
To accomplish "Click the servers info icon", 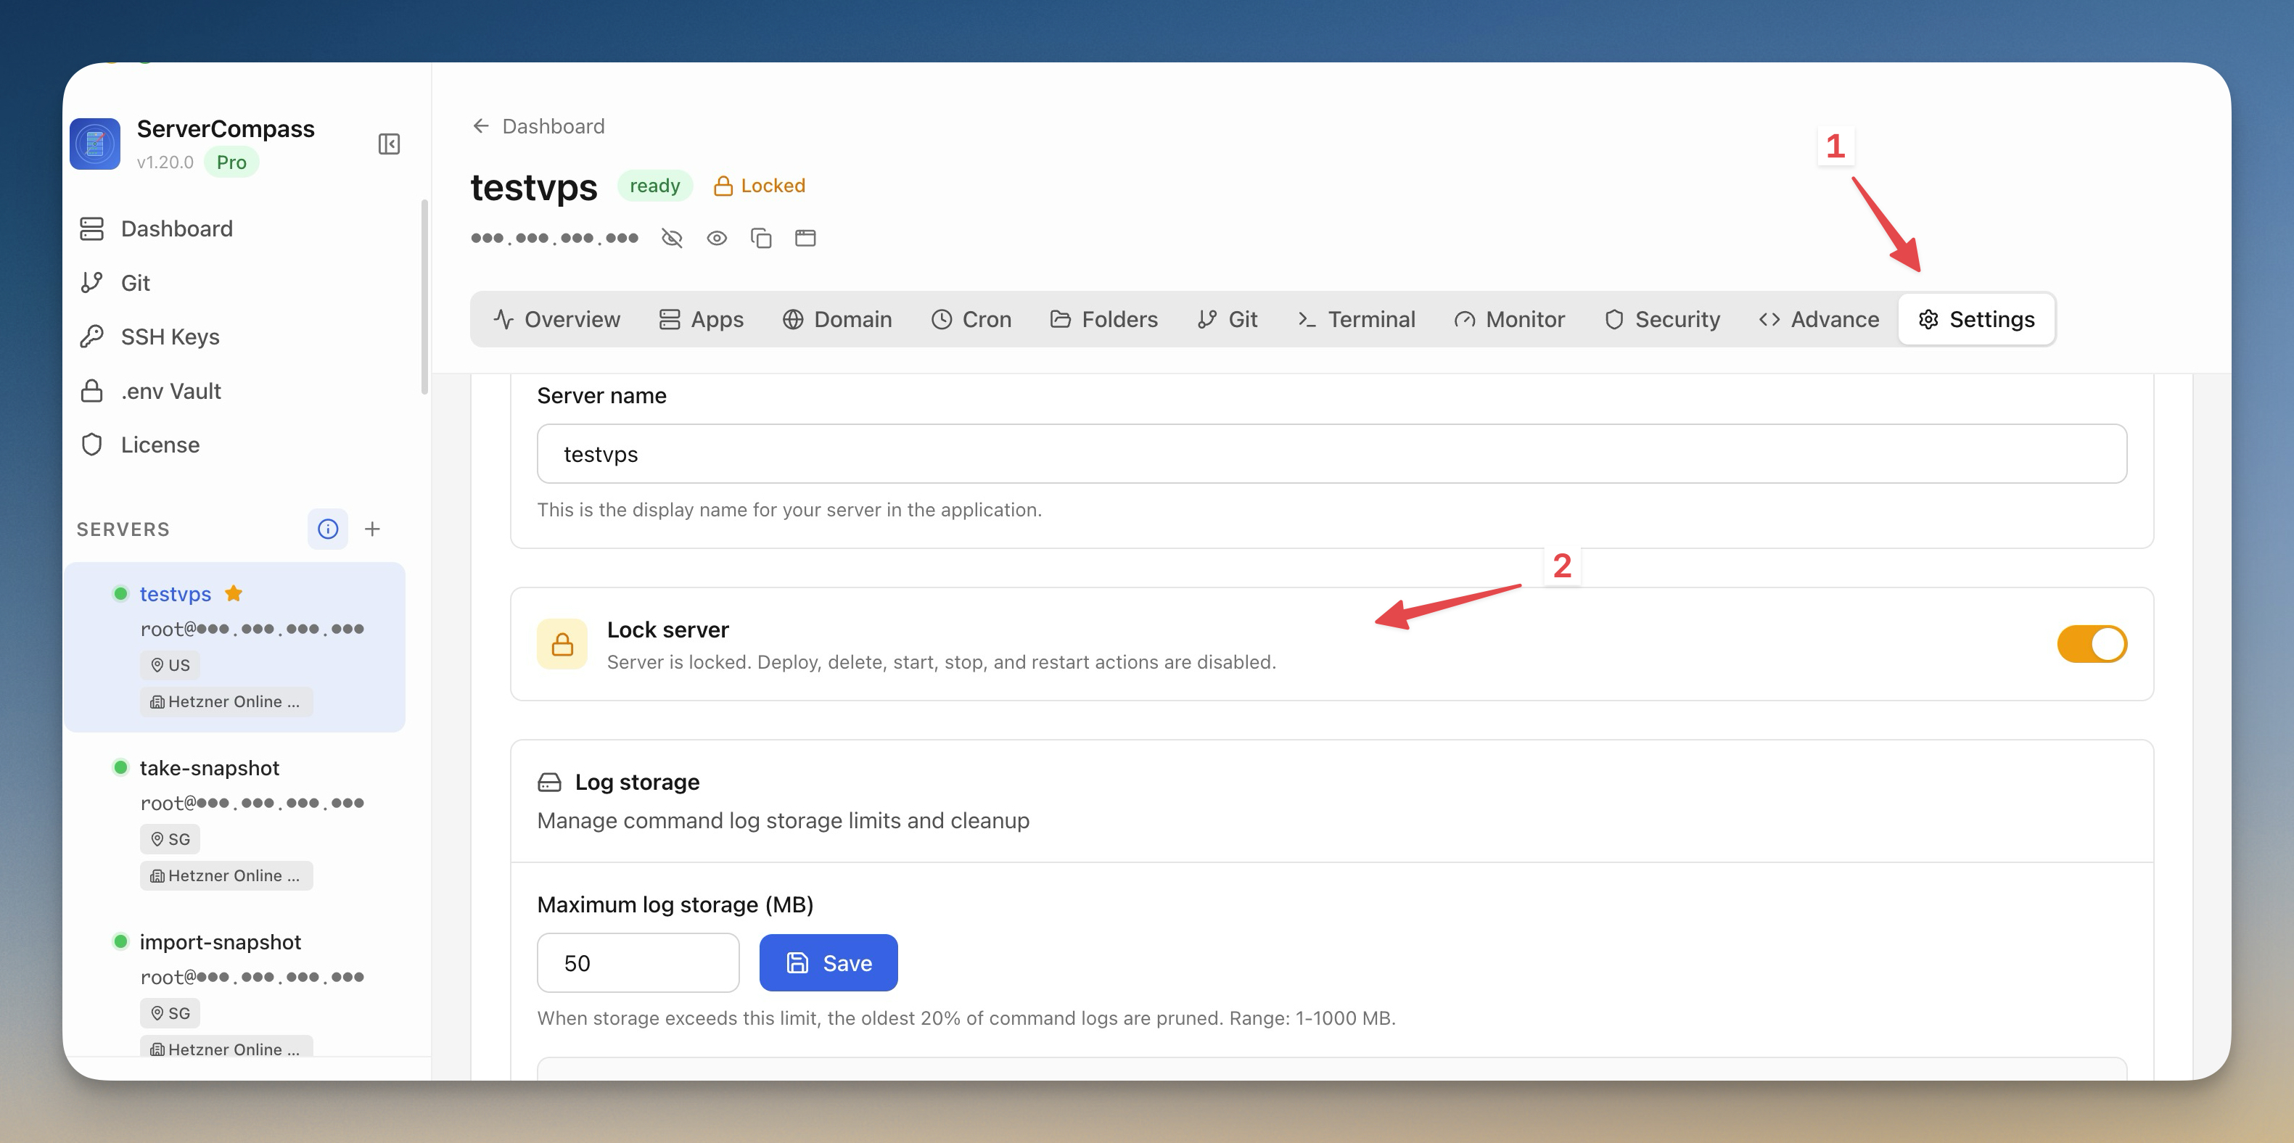I will 328,529.
